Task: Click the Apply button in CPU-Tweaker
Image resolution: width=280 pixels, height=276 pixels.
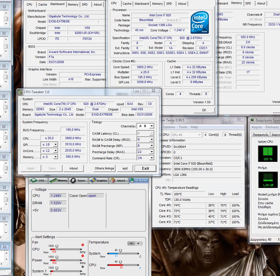Action: [31, 168]
